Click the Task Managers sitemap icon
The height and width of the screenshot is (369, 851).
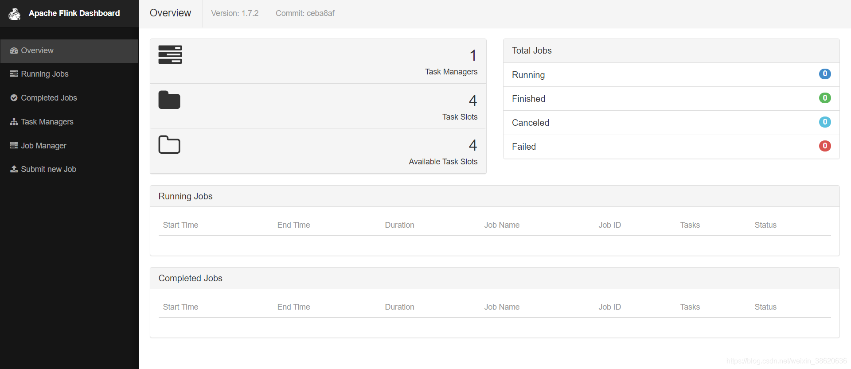14,122
